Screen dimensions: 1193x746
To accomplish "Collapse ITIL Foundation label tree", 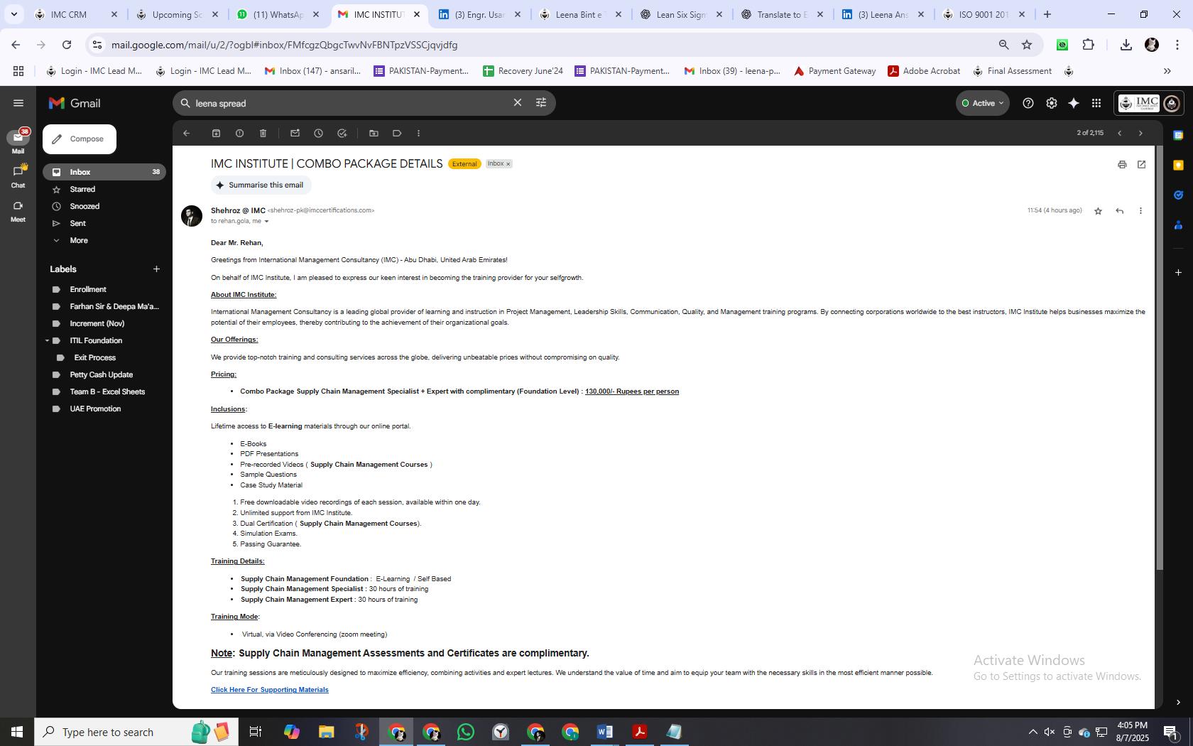I will tap(47, 341).
